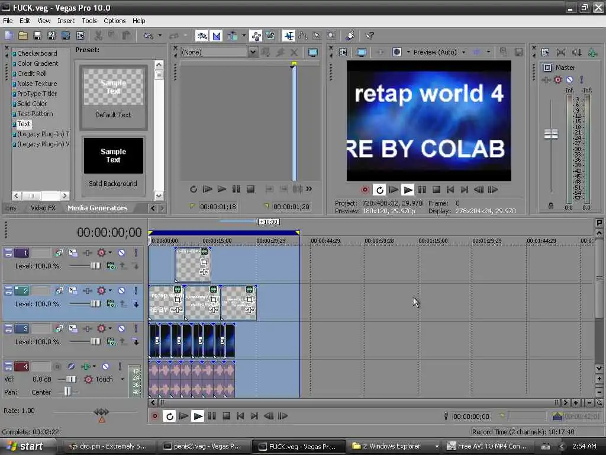Open a project with the folder icon
Viewport: 606px width, 455px height.
click(23, 36)
